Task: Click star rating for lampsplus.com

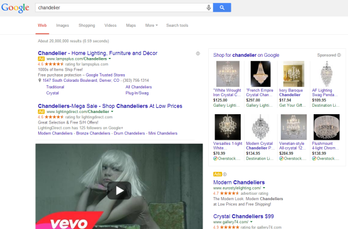Action: coord(54,64)
